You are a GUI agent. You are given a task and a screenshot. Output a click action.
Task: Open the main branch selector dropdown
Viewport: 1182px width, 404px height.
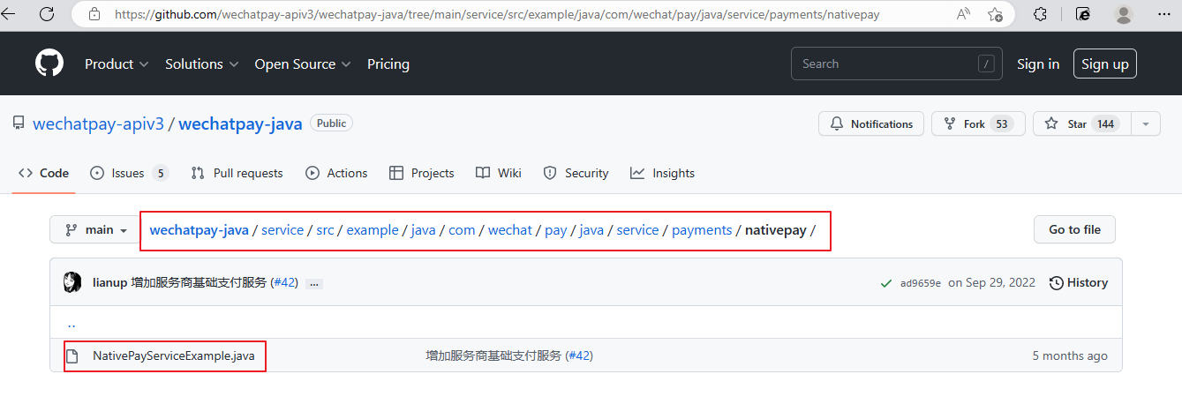point(95,230)
